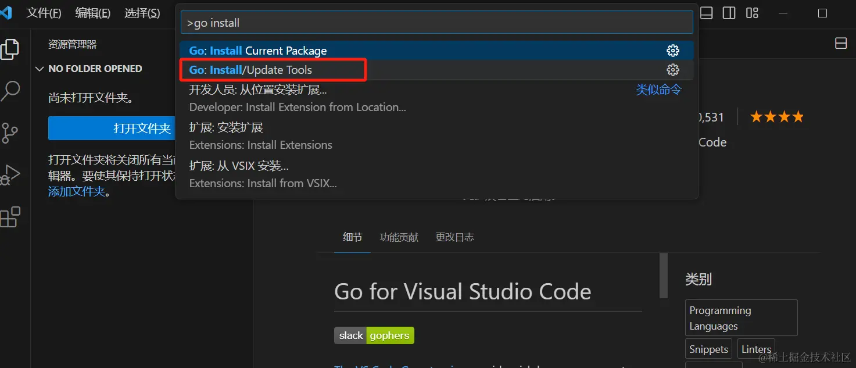Click the 尚未打开文件夹 text
Screen dimensions: 856x368
click(x=91, y=98)
